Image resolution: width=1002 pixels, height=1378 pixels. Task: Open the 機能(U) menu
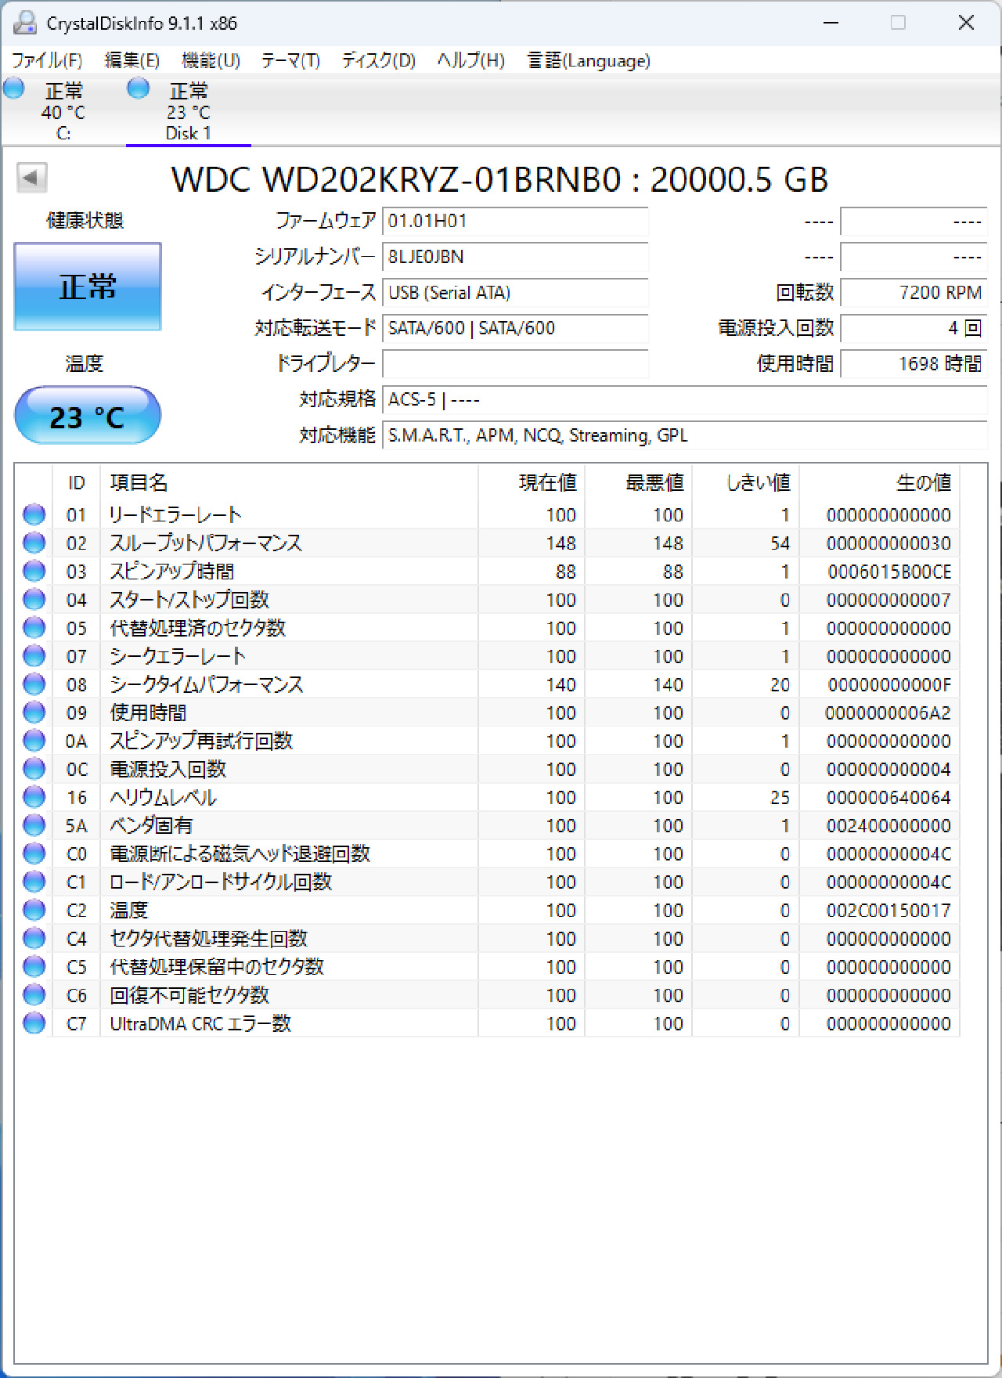click(211, 60)
